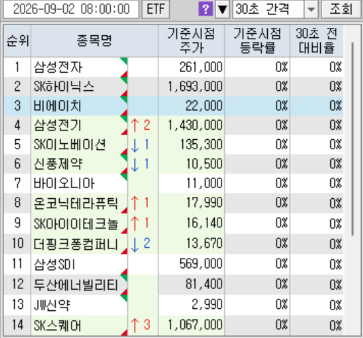
Task: Click the date-time field 2026-09-02 08:00:00
Action: [x=71, y=10]
